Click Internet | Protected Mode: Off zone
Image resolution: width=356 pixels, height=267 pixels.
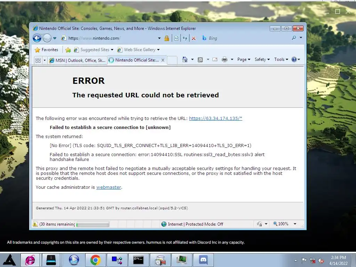point(192,224)
